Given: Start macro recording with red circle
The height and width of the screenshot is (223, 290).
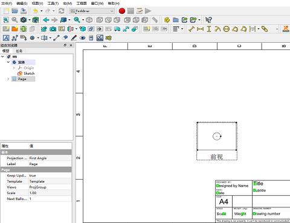Looking at the screenshot, I should pos(122,11).
